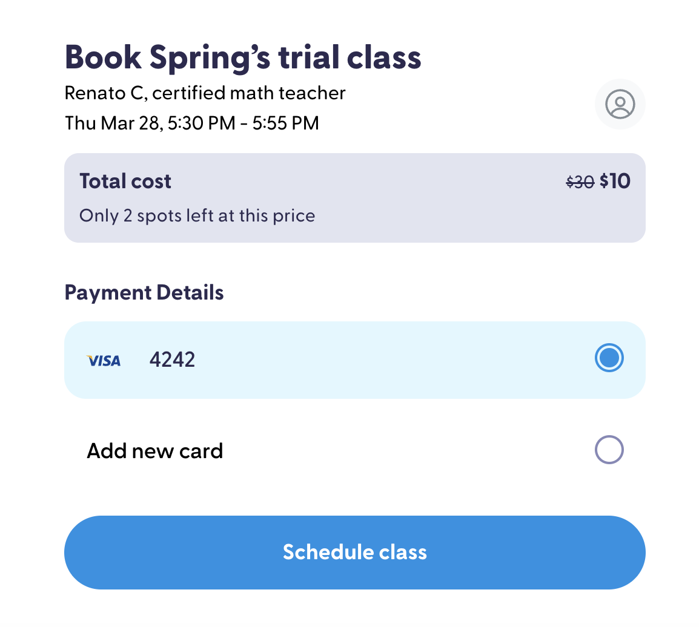Open the teacher profile avatar icon
699x627 pixels.
point(620,104)
